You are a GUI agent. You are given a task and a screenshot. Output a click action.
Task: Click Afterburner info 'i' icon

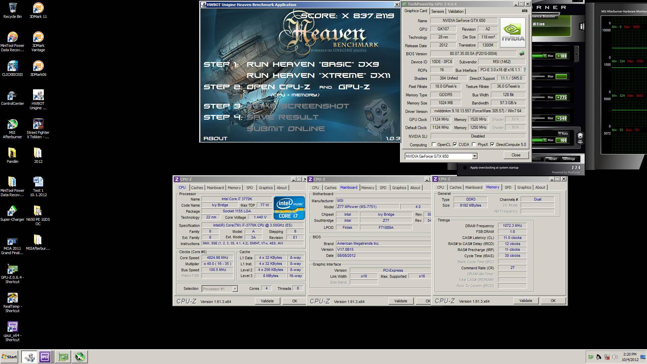click(582, 26)
